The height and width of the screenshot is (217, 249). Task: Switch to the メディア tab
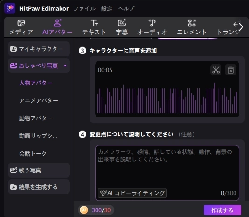click(21, 27)
